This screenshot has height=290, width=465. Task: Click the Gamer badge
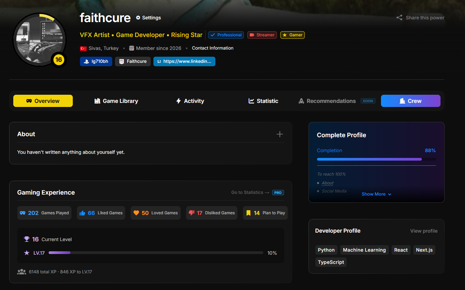[293, 35]
